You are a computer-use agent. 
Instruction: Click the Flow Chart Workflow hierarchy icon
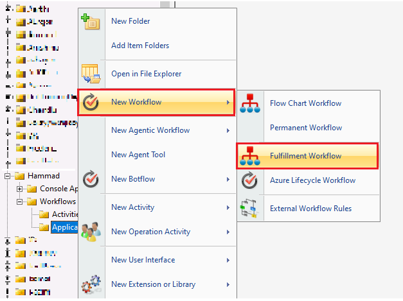[250, 103]
